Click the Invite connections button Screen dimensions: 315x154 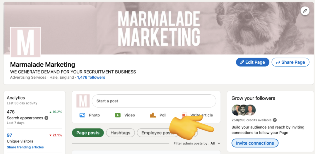point(255,143)
